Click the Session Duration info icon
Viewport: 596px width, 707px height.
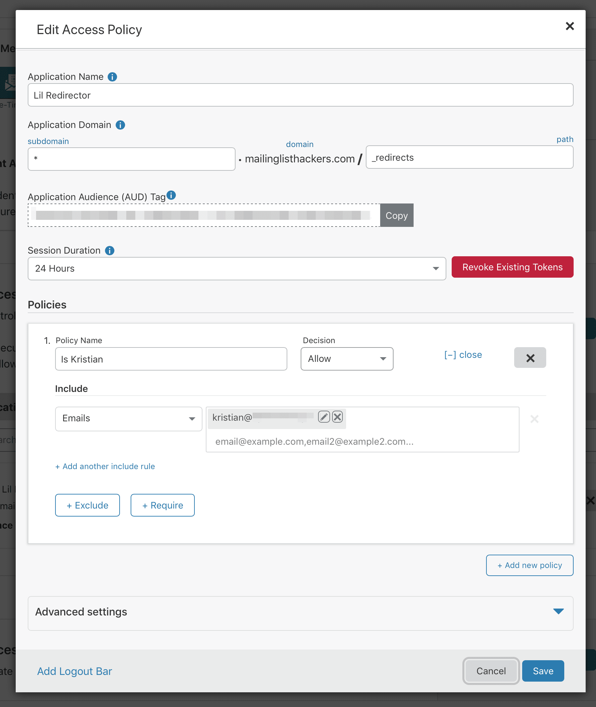pyautogui.click(x=110, y=251)
